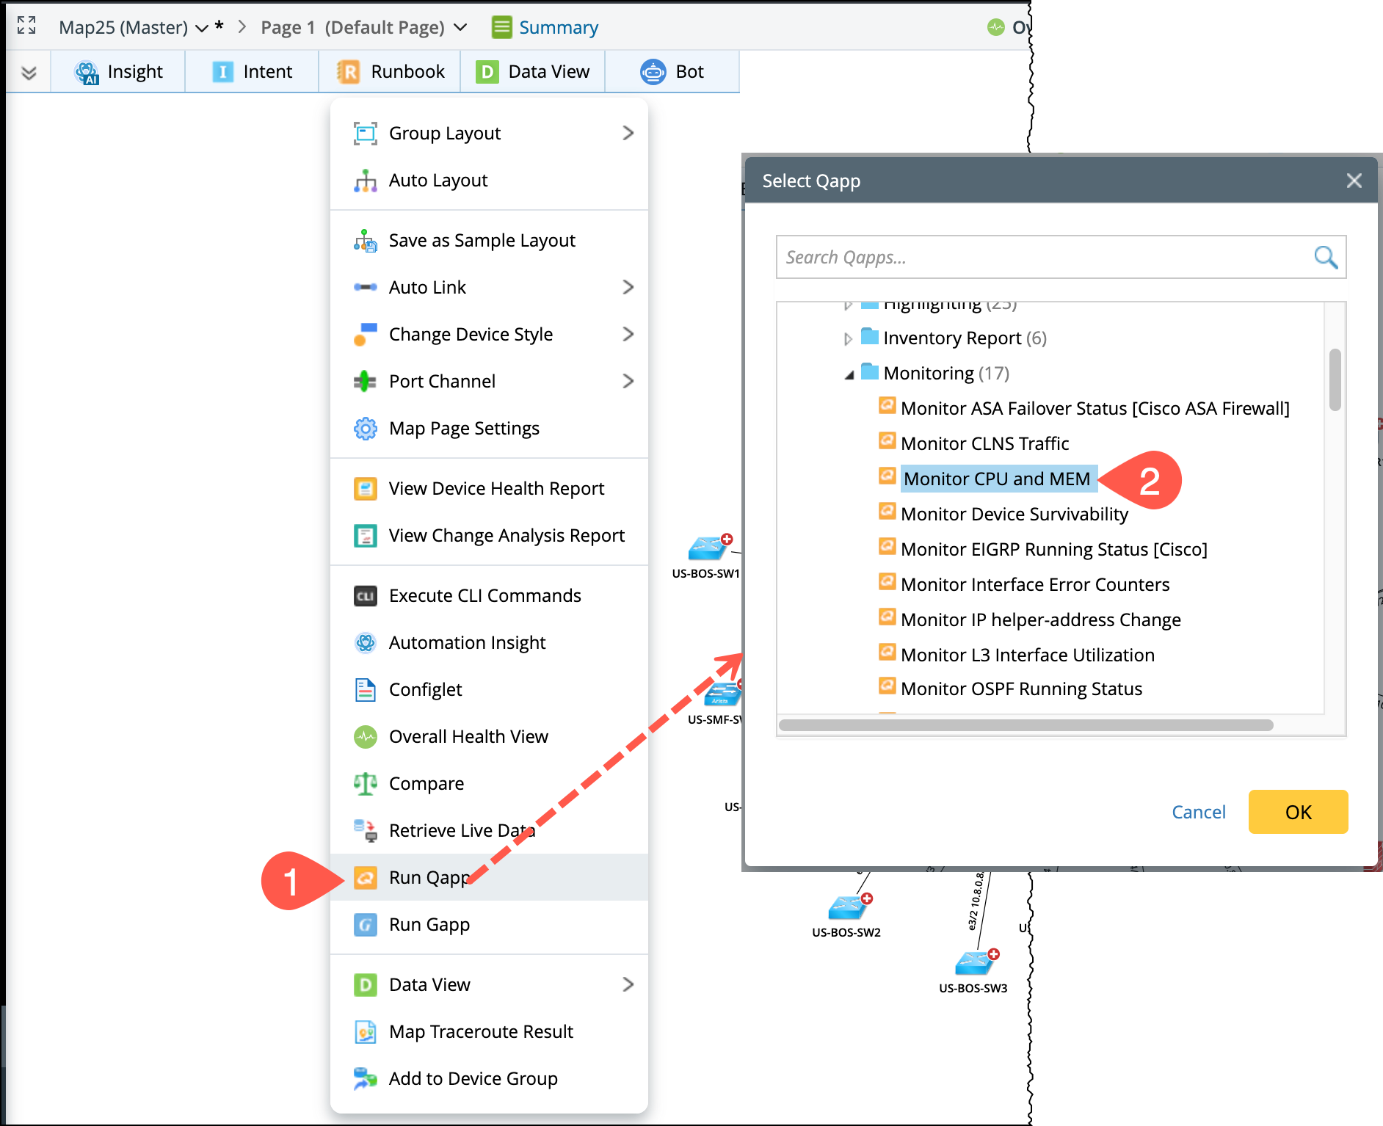
Task: Click the Overall Health View icon
Action: tap(365, 736)
